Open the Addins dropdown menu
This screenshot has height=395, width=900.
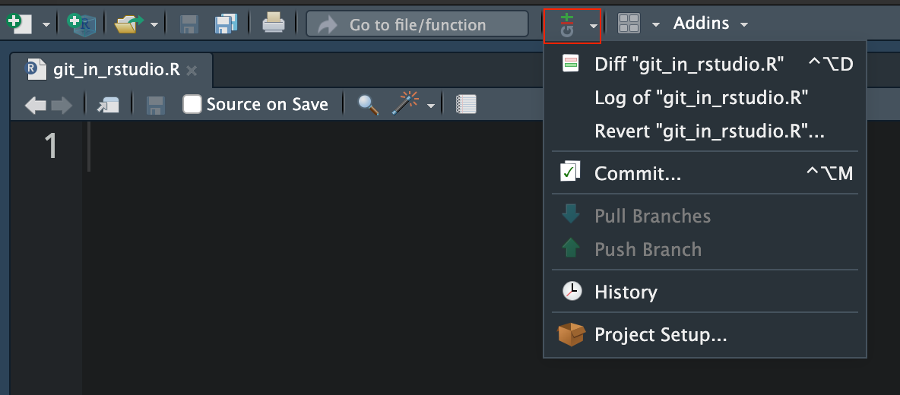pos(710,24)
